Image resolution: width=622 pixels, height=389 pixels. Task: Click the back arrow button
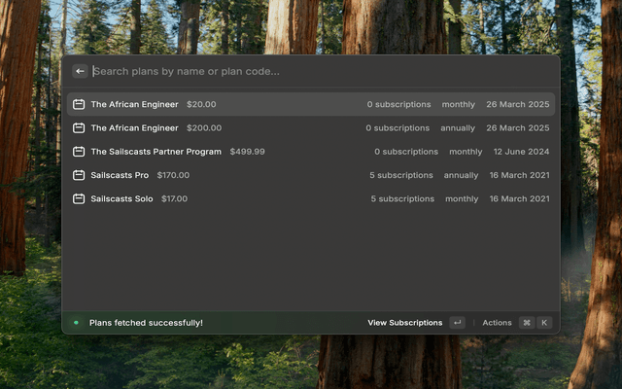click(x=80, y=71)
